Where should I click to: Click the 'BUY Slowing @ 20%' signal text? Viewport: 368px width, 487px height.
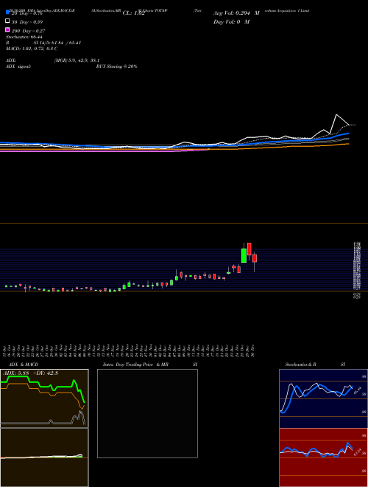(x=116, y=66)
